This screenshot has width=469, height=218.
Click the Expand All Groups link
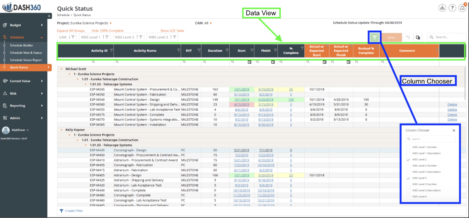[71, 31]
